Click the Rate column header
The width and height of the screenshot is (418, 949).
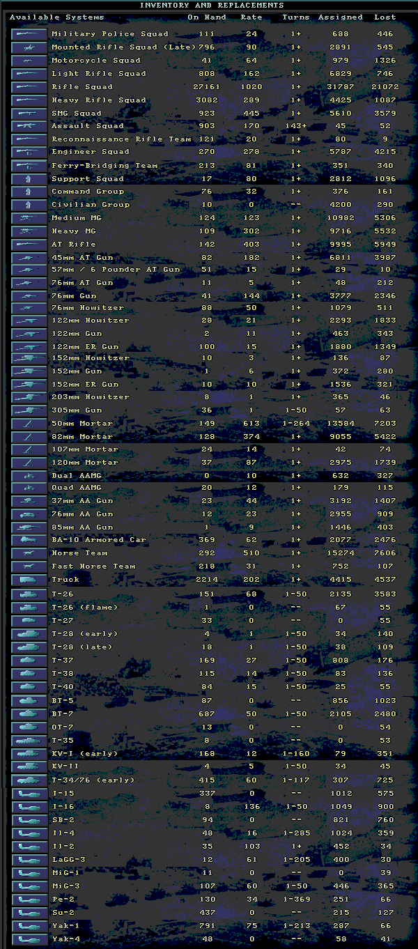pyautogui.click(x=251, y=17)
